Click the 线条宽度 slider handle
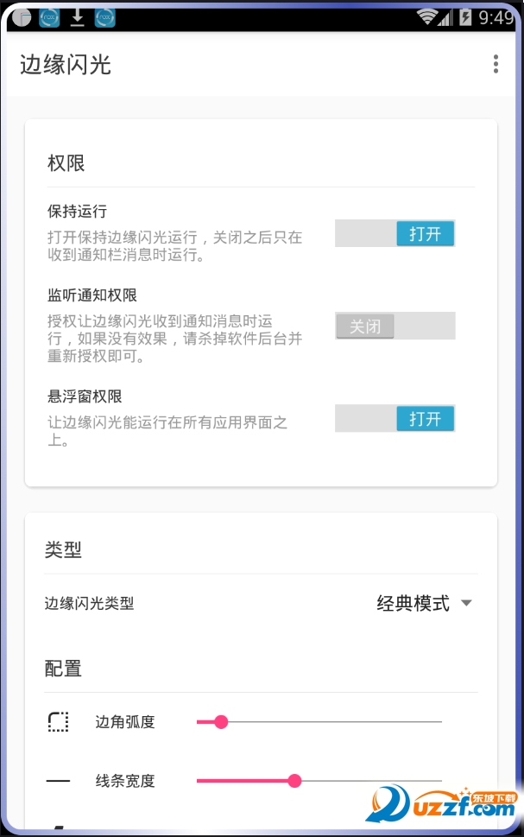Screen dimensions: 524x837 (x=294, y=781)
